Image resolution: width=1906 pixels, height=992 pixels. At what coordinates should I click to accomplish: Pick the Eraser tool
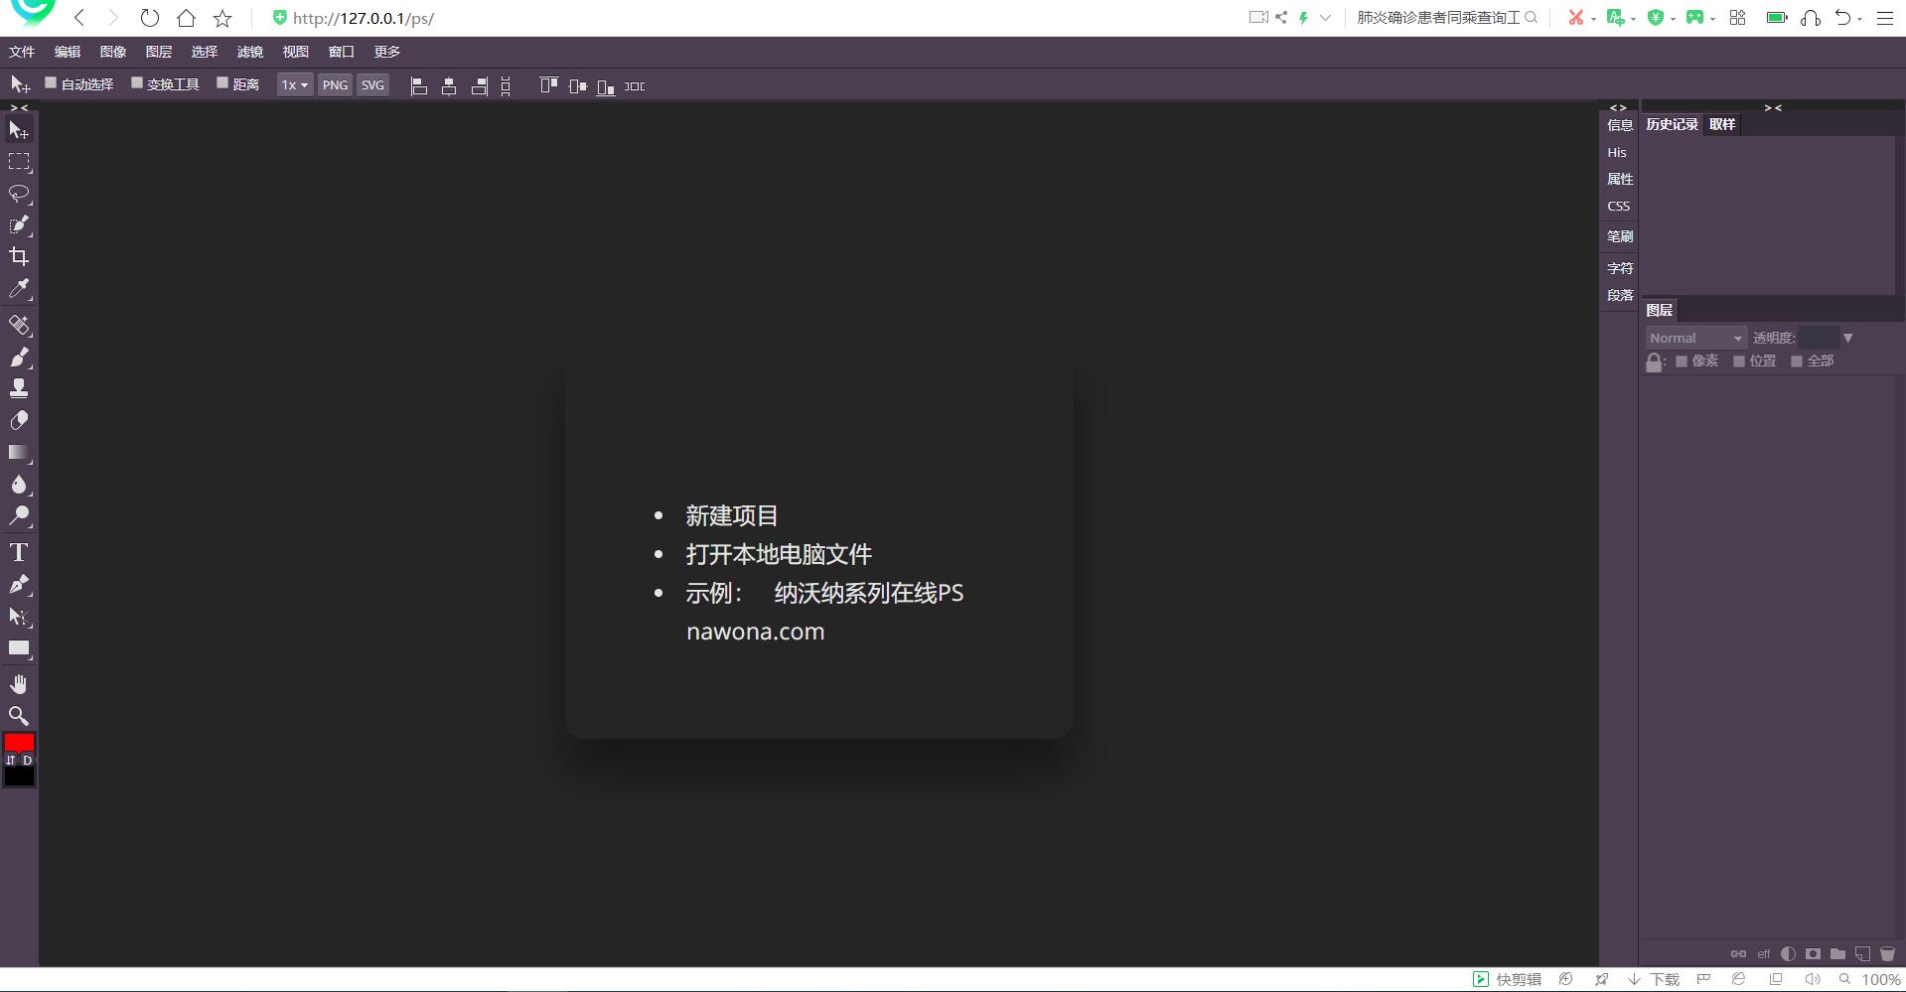pos(19,421)
